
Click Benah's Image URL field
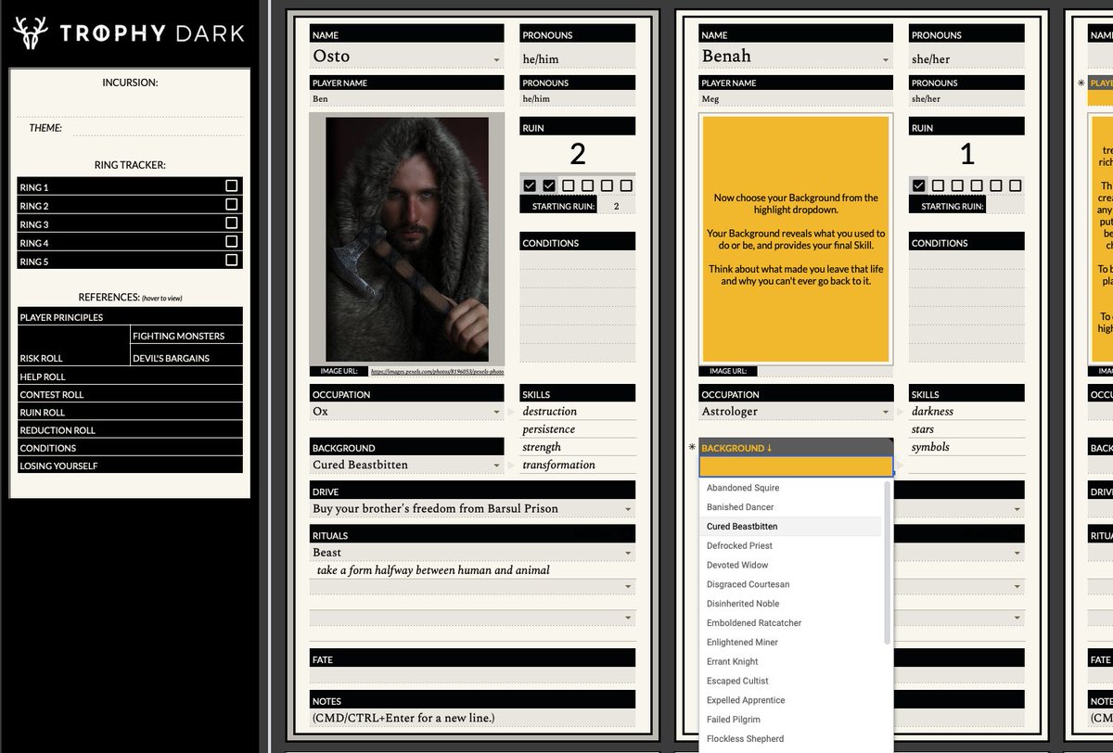point(825,371)
